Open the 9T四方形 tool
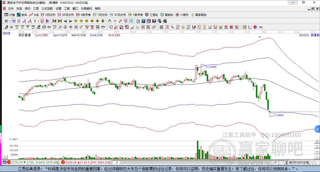 pos(118,15)
